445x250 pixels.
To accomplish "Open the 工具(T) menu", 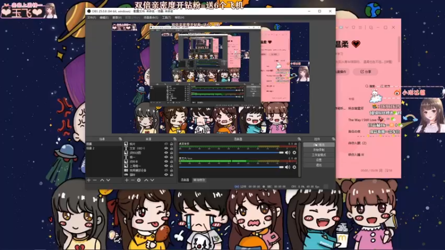I will (x=166, y=18).
